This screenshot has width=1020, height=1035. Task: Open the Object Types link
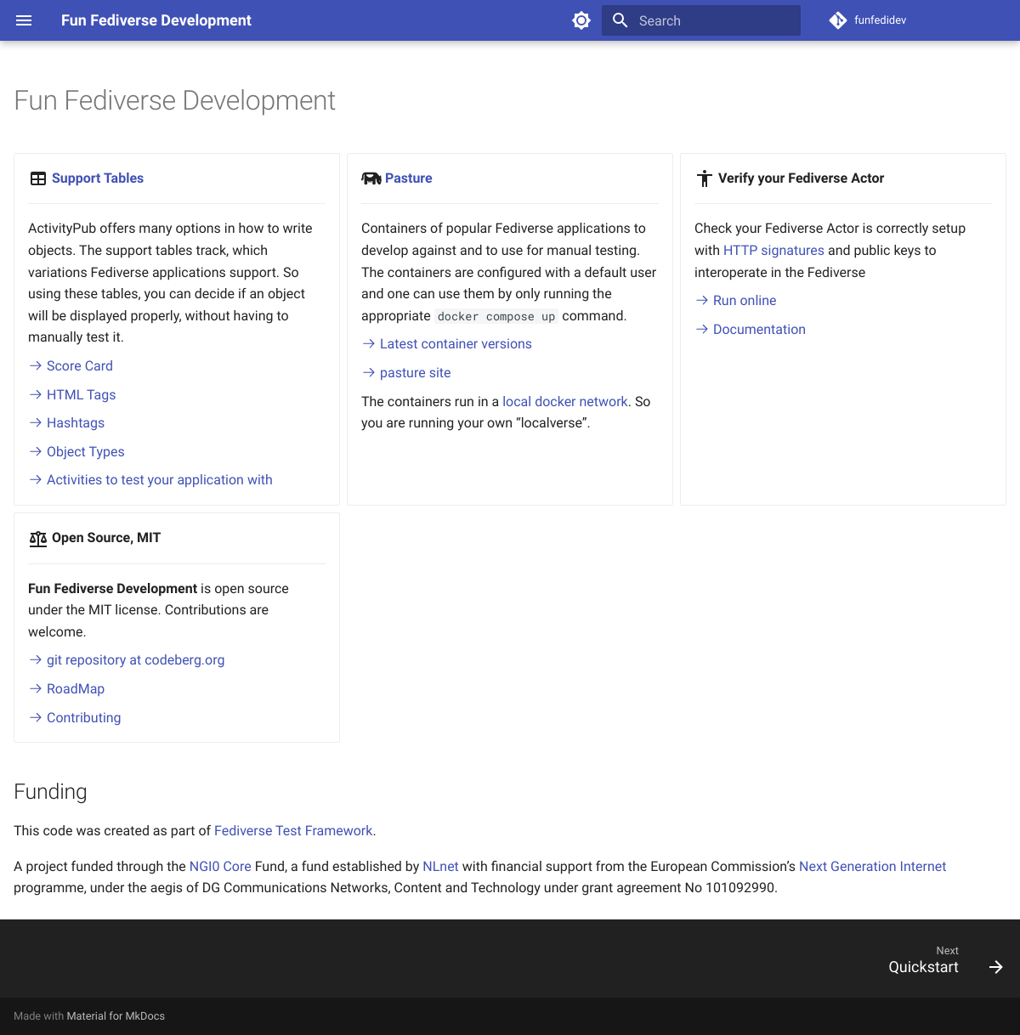click(x=86, y=452)
